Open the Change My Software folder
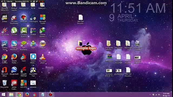 click(x=109, y=46)
